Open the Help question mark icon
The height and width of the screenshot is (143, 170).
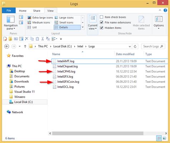pos(165,10)
